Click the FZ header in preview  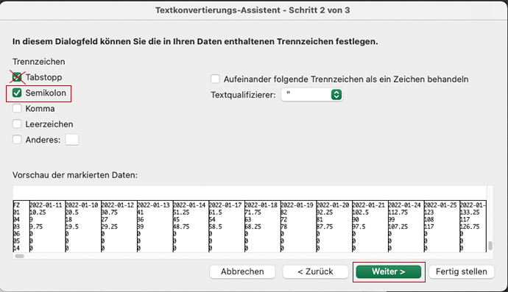point(16,205)
